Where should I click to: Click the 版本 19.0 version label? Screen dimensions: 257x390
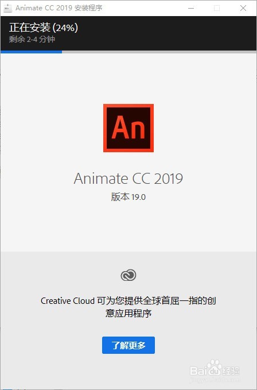point(128,197)
